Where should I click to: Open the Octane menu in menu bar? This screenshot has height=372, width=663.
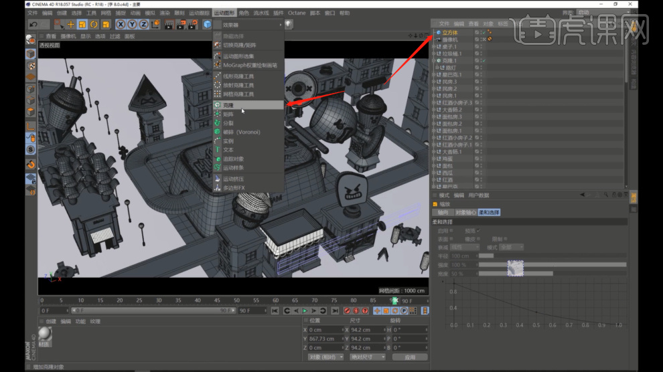(x=297, y=13)
